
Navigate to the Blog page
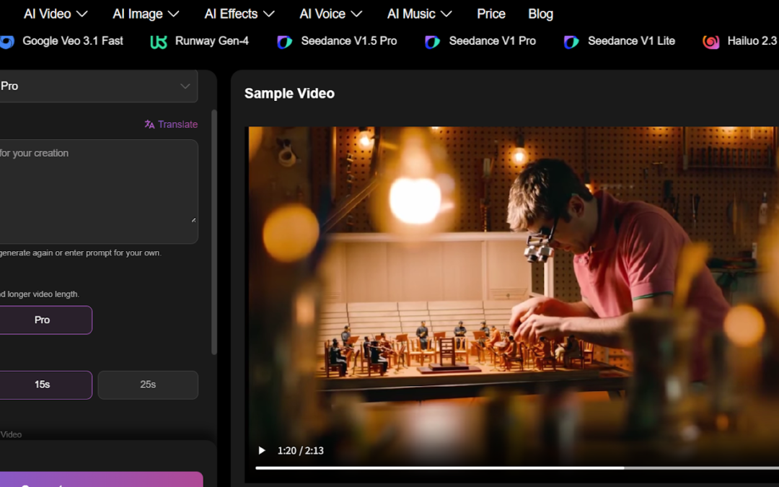540,13
